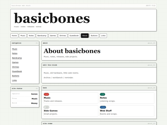Open the Side Games card
Viewport: 167px width, 125px height.
pos(71,111)
